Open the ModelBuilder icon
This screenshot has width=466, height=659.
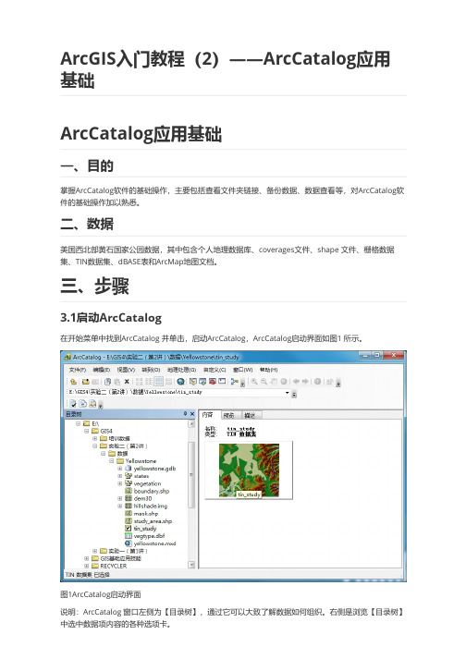[x=235, y=382]
